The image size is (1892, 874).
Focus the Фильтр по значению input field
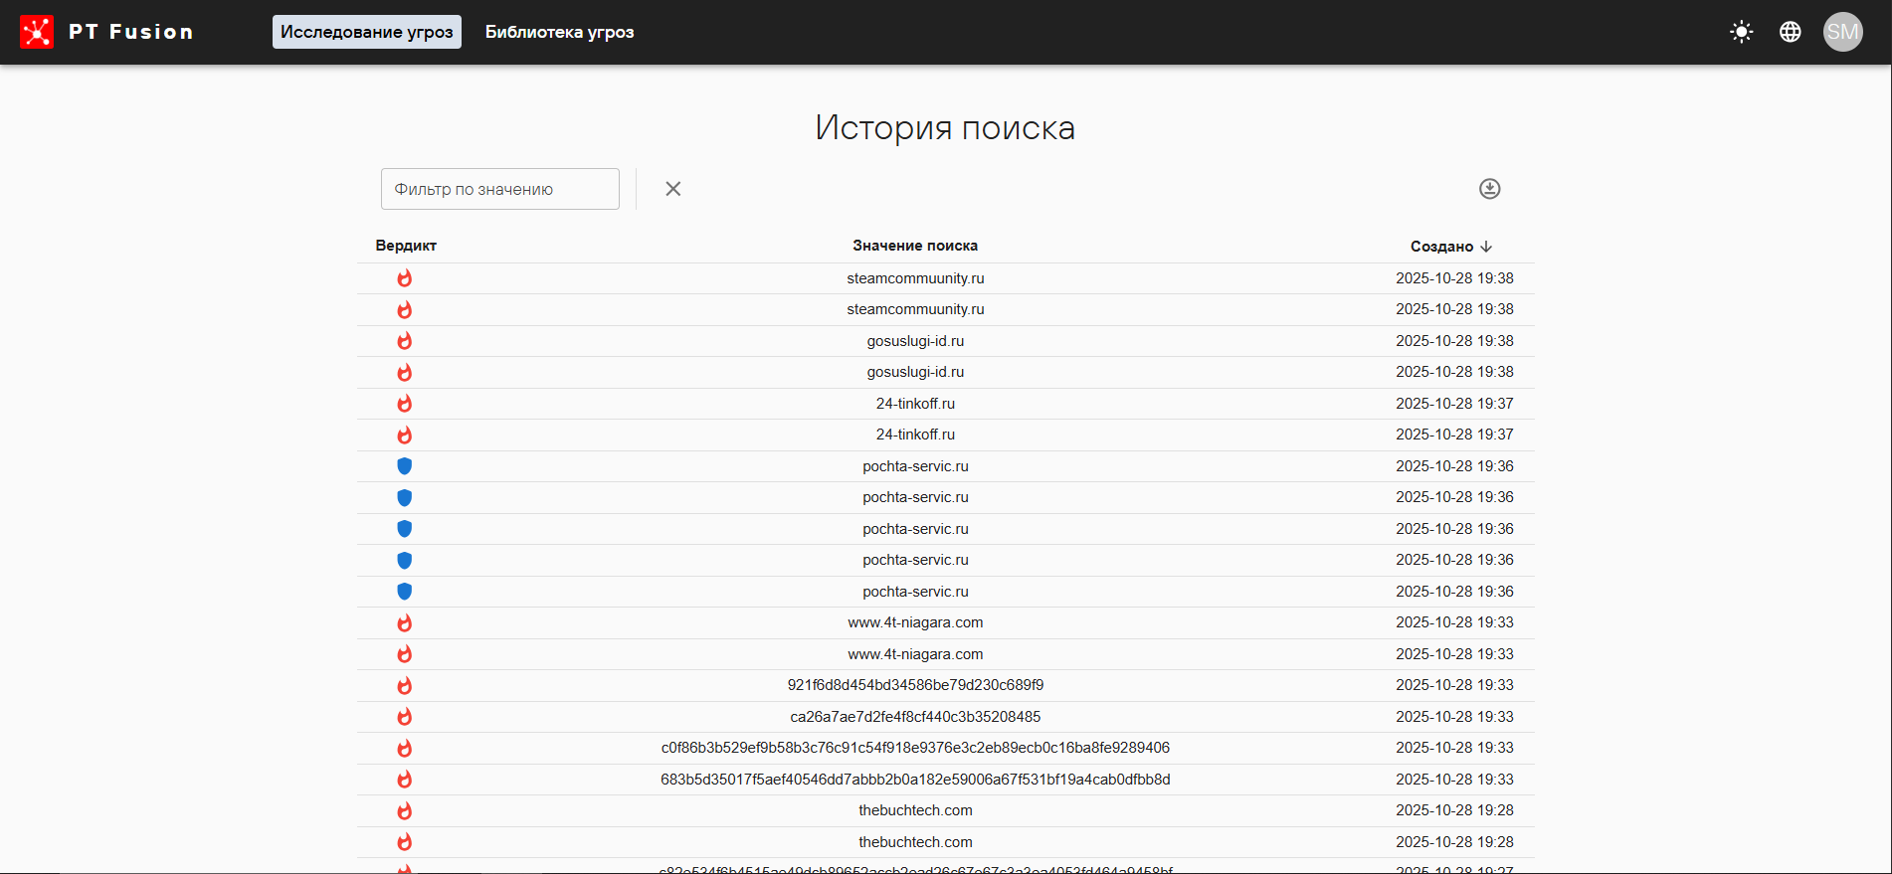499,189
